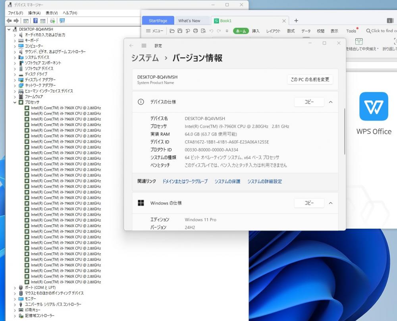Select the モニター tree item
397x321 pixels.
tap(31, 299)
